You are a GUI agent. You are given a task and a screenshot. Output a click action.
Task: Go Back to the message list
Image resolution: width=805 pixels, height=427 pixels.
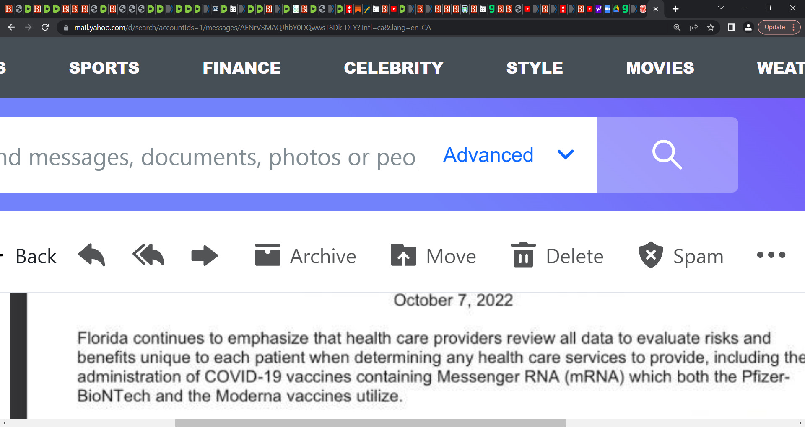pyautogui.click(x=29, y=256)
